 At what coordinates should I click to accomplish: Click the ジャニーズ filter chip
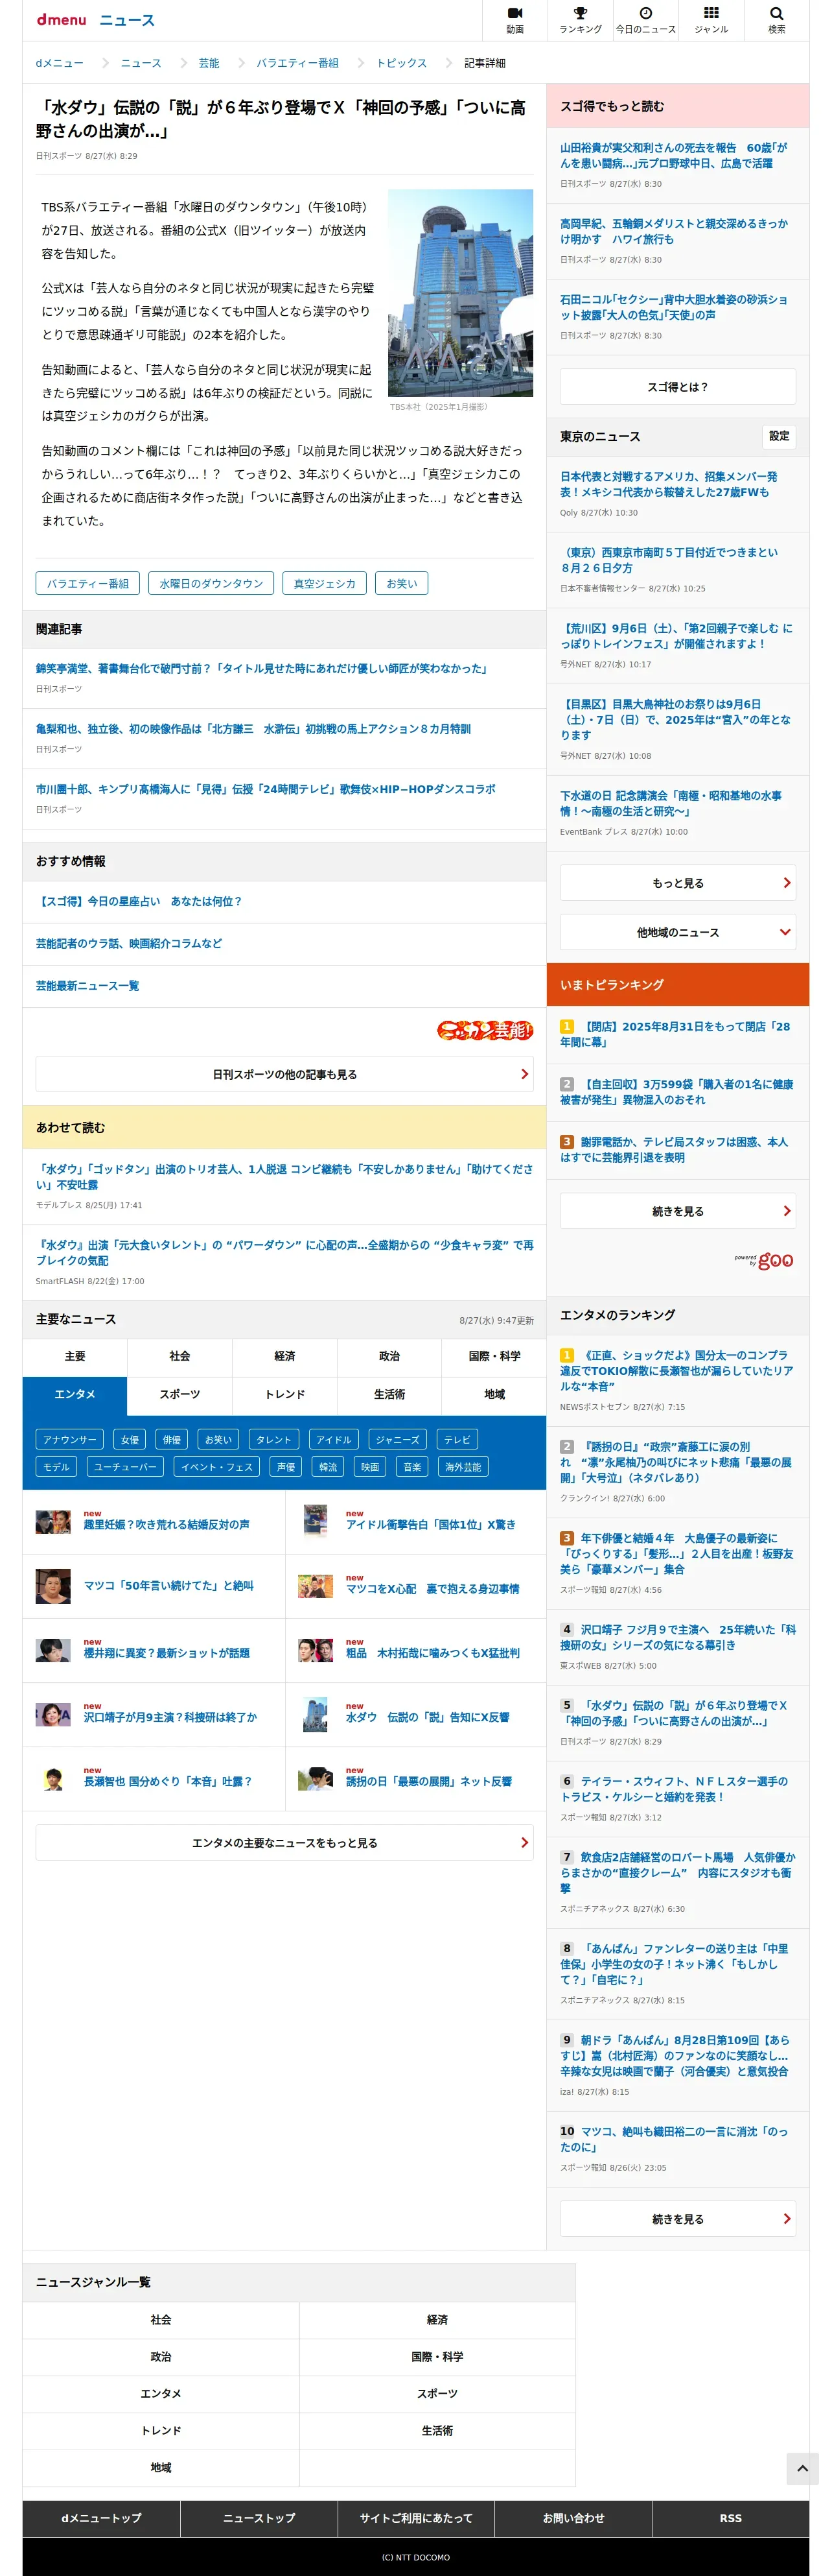397,1439
